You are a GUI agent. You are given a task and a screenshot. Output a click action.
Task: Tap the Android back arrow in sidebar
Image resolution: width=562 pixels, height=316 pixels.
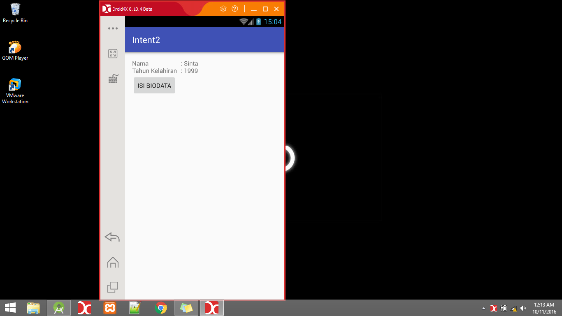112,237
